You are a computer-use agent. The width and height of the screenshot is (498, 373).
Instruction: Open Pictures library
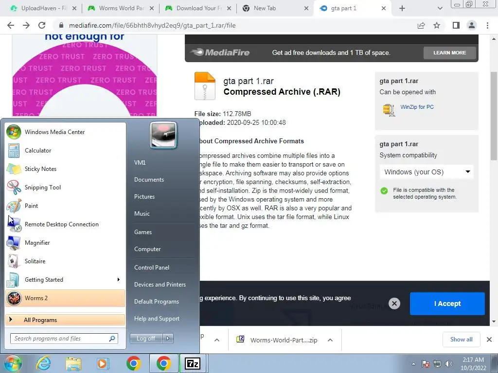point(144,197)
